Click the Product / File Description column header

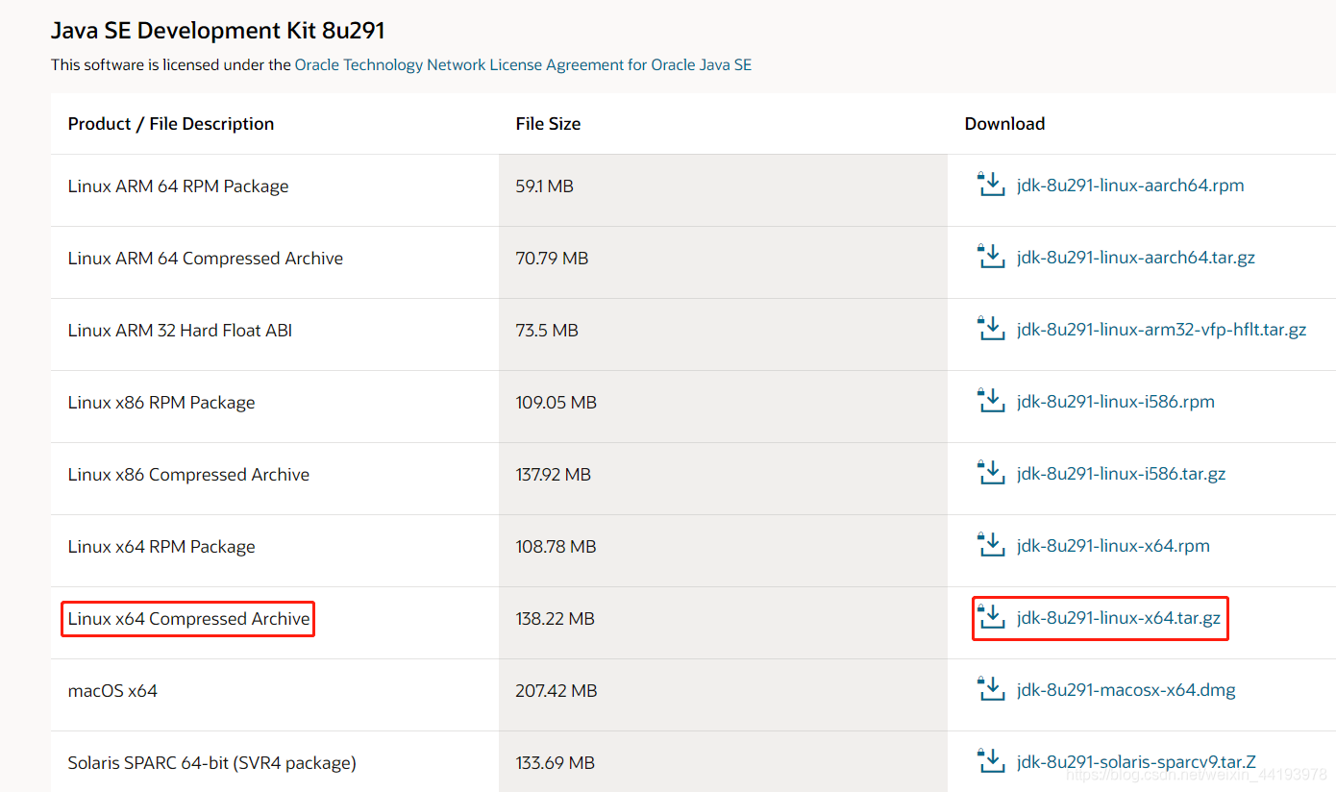click(x=171, y=124)
